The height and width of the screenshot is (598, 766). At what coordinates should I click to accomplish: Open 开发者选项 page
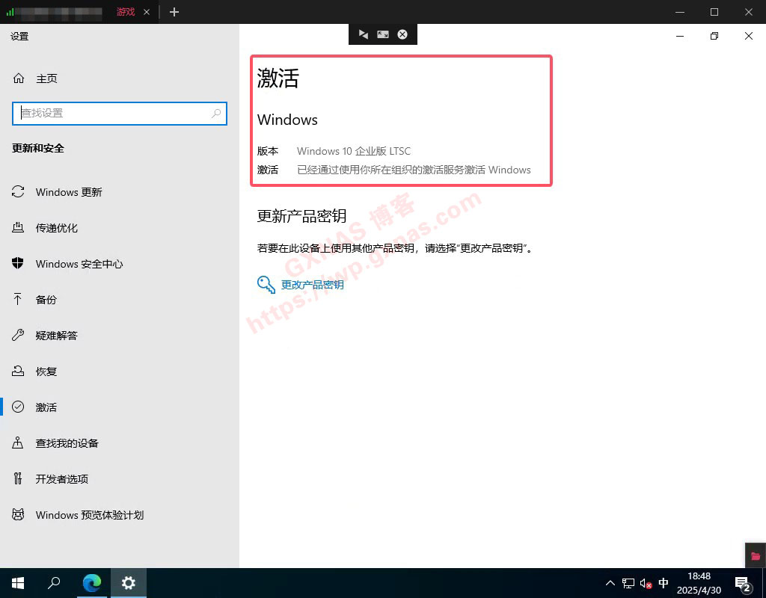pyautogui.click(x=61, y=479)
